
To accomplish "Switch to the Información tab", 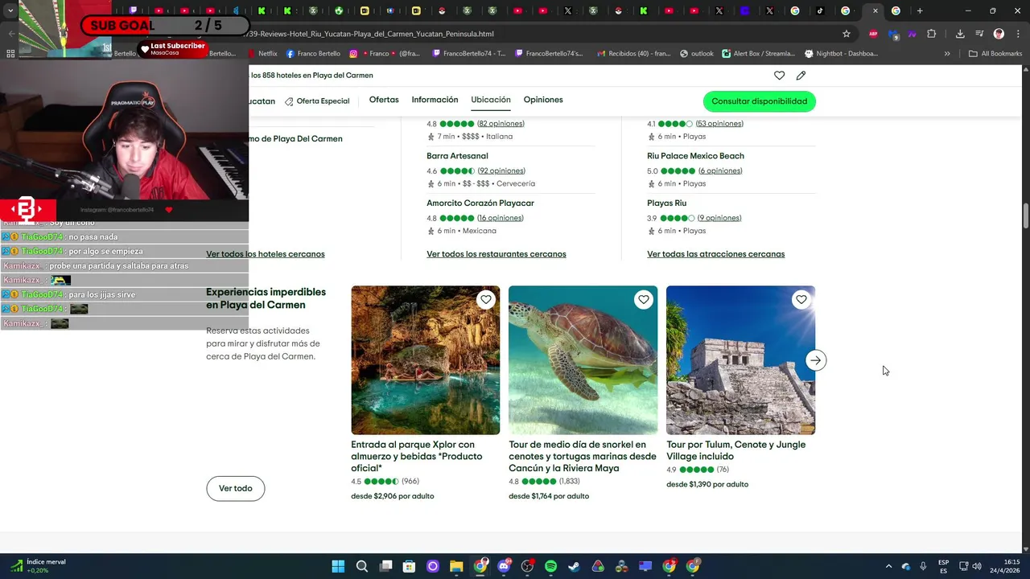I will tap(435, 100).
